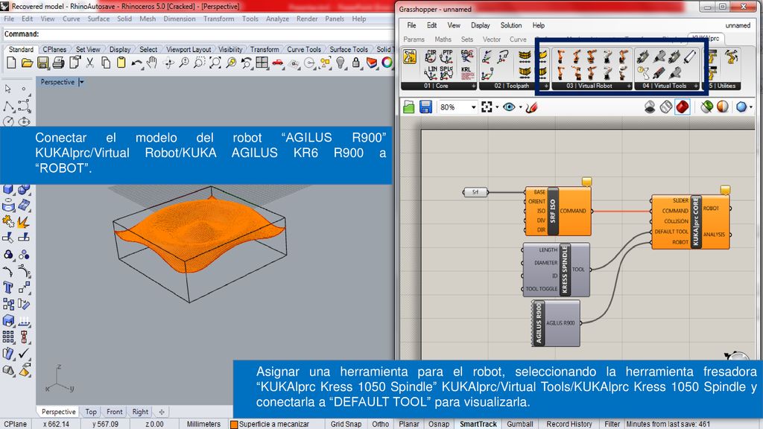This screenshot has height=429, width=763.
Task: Click the Undo arrow icon
Action: tap(137, 63)
